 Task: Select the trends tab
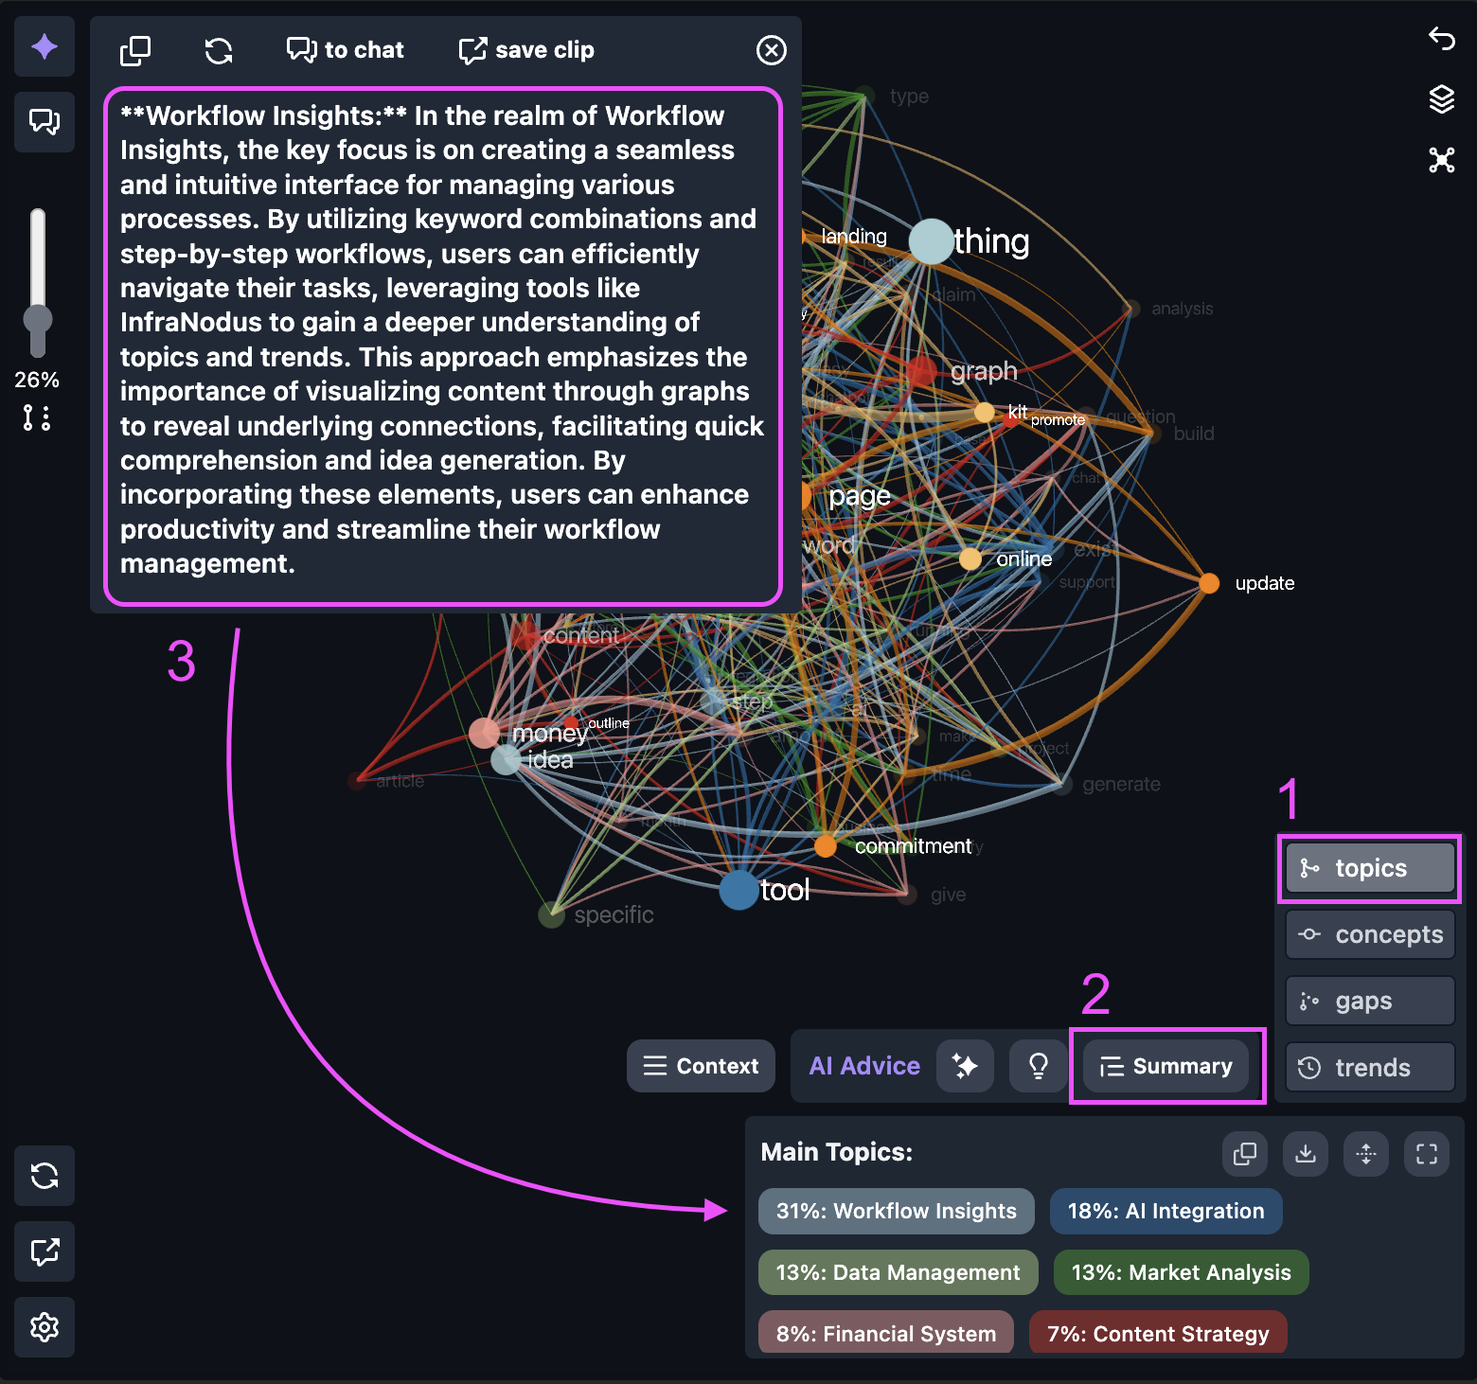pos(1370,1068)
